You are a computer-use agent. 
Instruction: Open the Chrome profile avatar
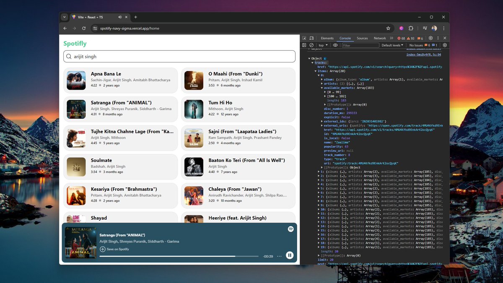(x=434, y=28)
